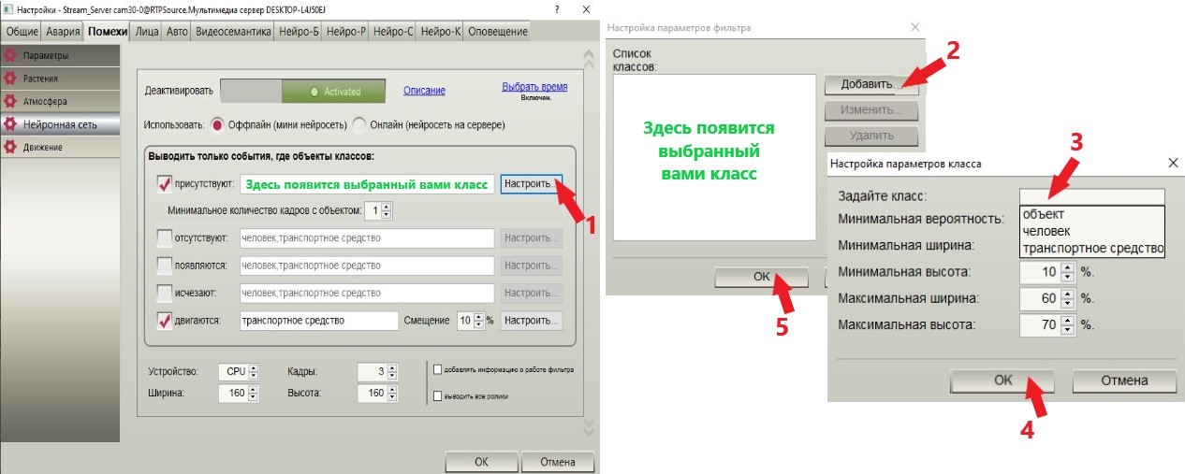The height and width of the screenshot is (474, 1185).
Task: Open the Атмосфера section
Action: [60, 101]
